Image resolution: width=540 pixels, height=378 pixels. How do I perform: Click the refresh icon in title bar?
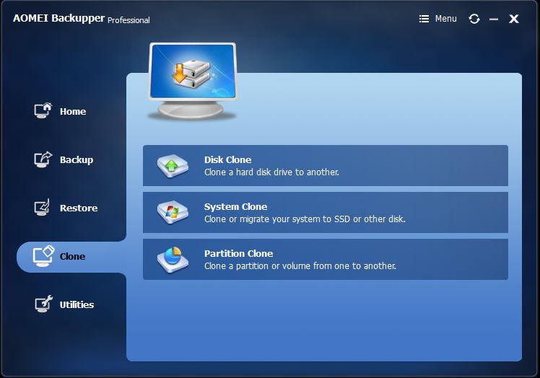(474, 19)
